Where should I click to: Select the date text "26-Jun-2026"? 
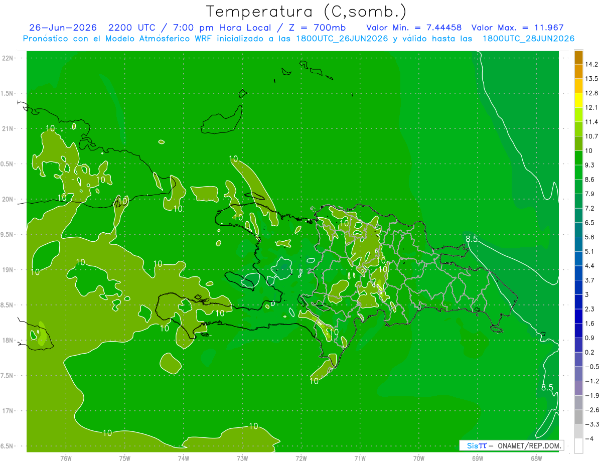tap(63, 28)
